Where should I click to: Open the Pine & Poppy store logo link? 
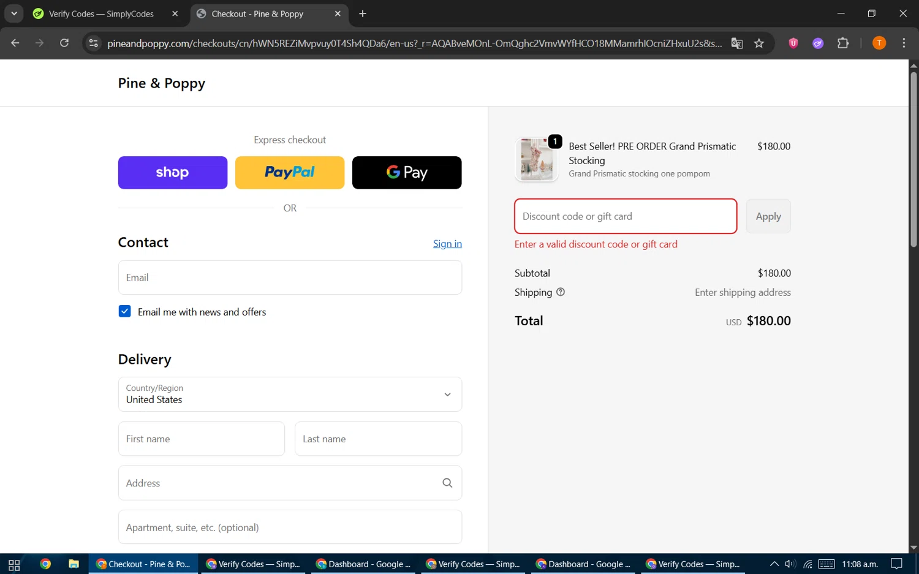(162, 83)
